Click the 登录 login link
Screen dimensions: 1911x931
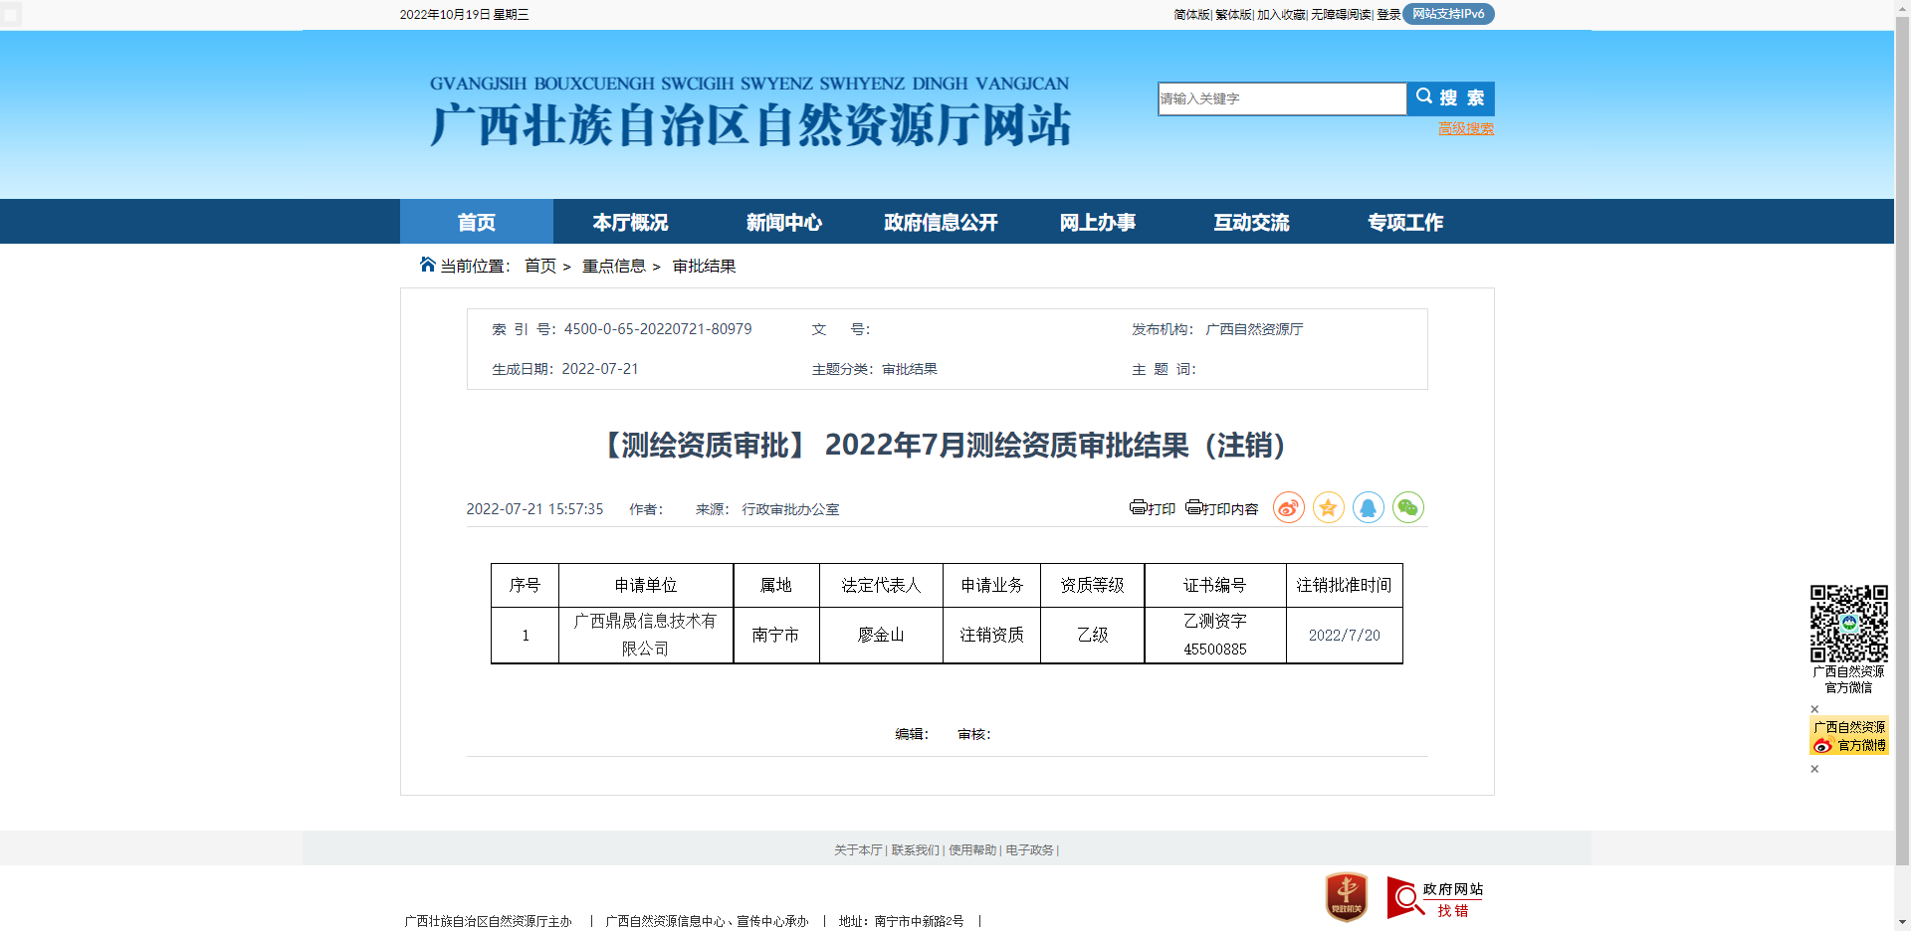point(1390,14)
